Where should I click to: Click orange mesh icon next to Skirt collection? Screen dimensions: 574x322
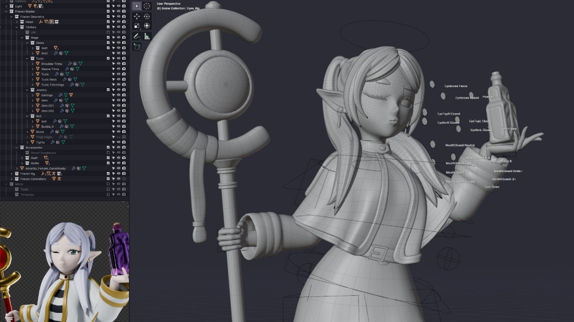(x=55, y=48)
